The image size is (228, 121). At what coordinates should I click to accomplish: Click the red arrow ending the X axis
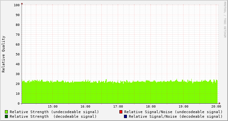click(x=219, y=103)
